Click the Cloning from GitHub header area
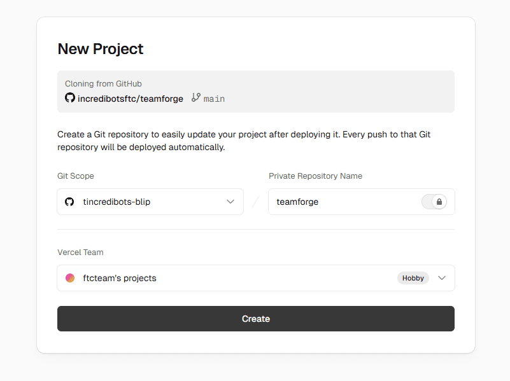Image resolution: width=510 pixels, height=381 pixels. click(103, 83)
